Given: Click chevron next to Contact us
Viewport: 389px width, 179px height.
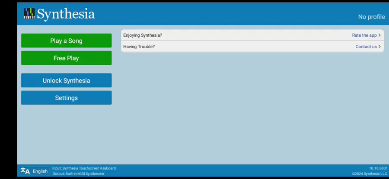Looking at the screenshot, I should [379, 47].
